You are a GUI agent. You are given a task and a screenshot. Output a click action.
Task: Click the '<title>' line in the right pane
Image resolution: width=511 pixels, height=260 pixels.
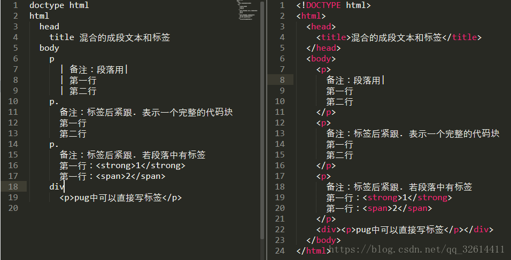(x=399, y=37)
